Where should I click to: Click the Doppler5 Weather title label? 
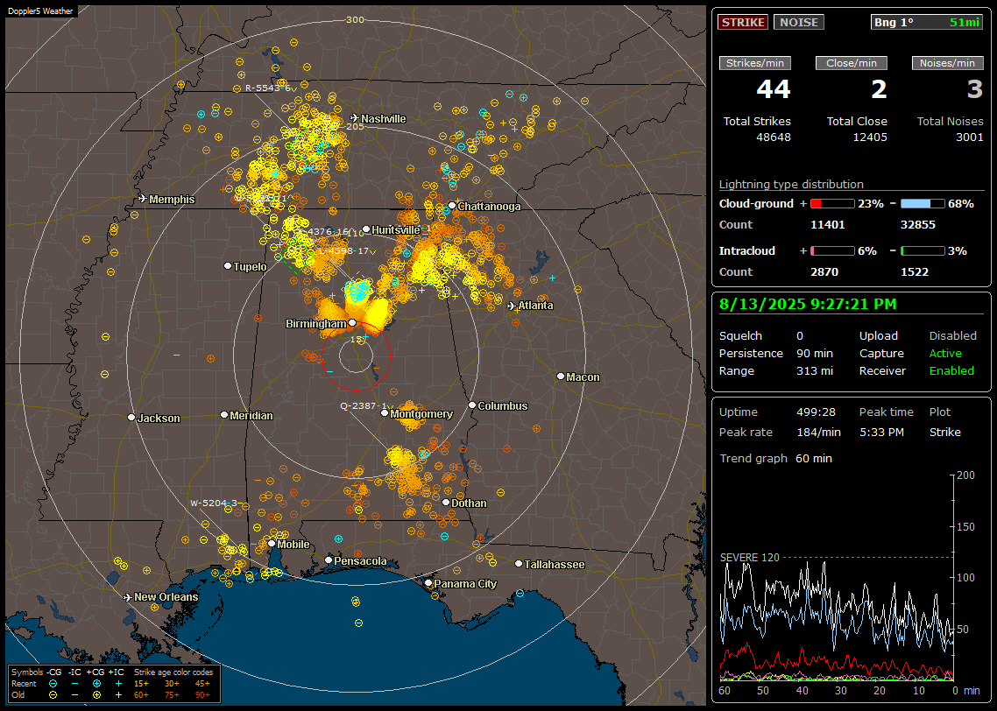(40, 11)
